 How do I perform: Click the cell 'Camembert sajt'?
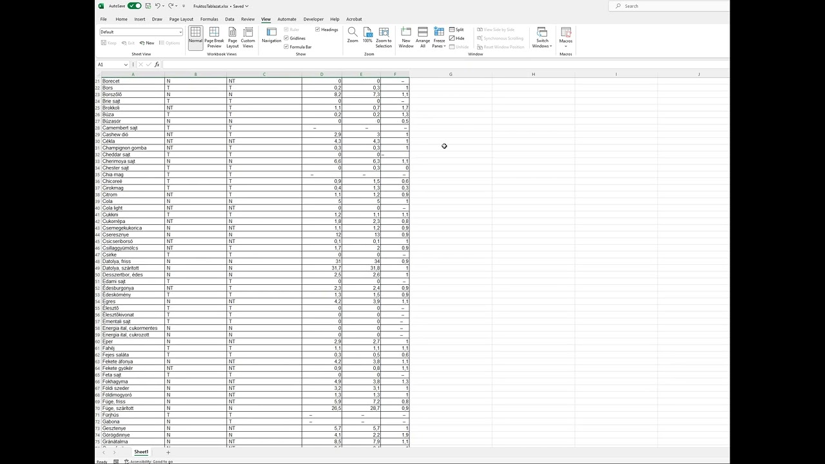pyautogui.click(x=133, y=128)
